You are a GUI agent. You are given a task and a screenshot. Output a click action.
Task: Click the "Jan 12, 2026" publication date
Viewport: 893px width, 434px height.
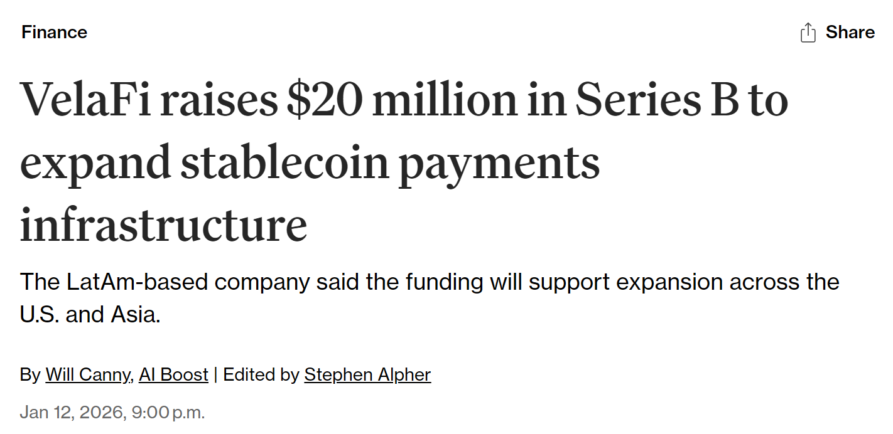point(72,413)
